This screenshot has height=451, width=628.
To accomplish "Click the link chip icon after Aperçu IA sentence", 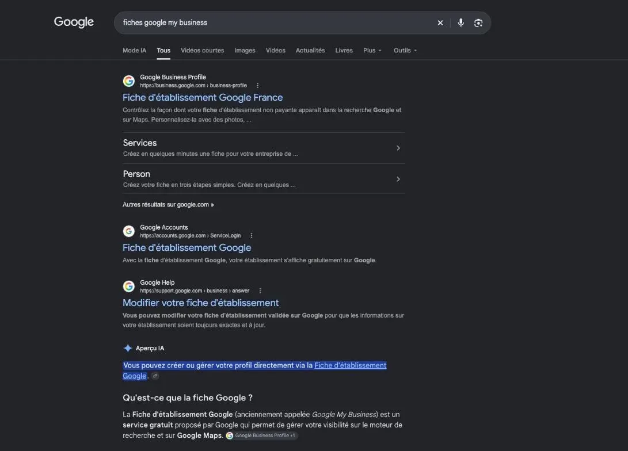I will click(x=155, y=376).
